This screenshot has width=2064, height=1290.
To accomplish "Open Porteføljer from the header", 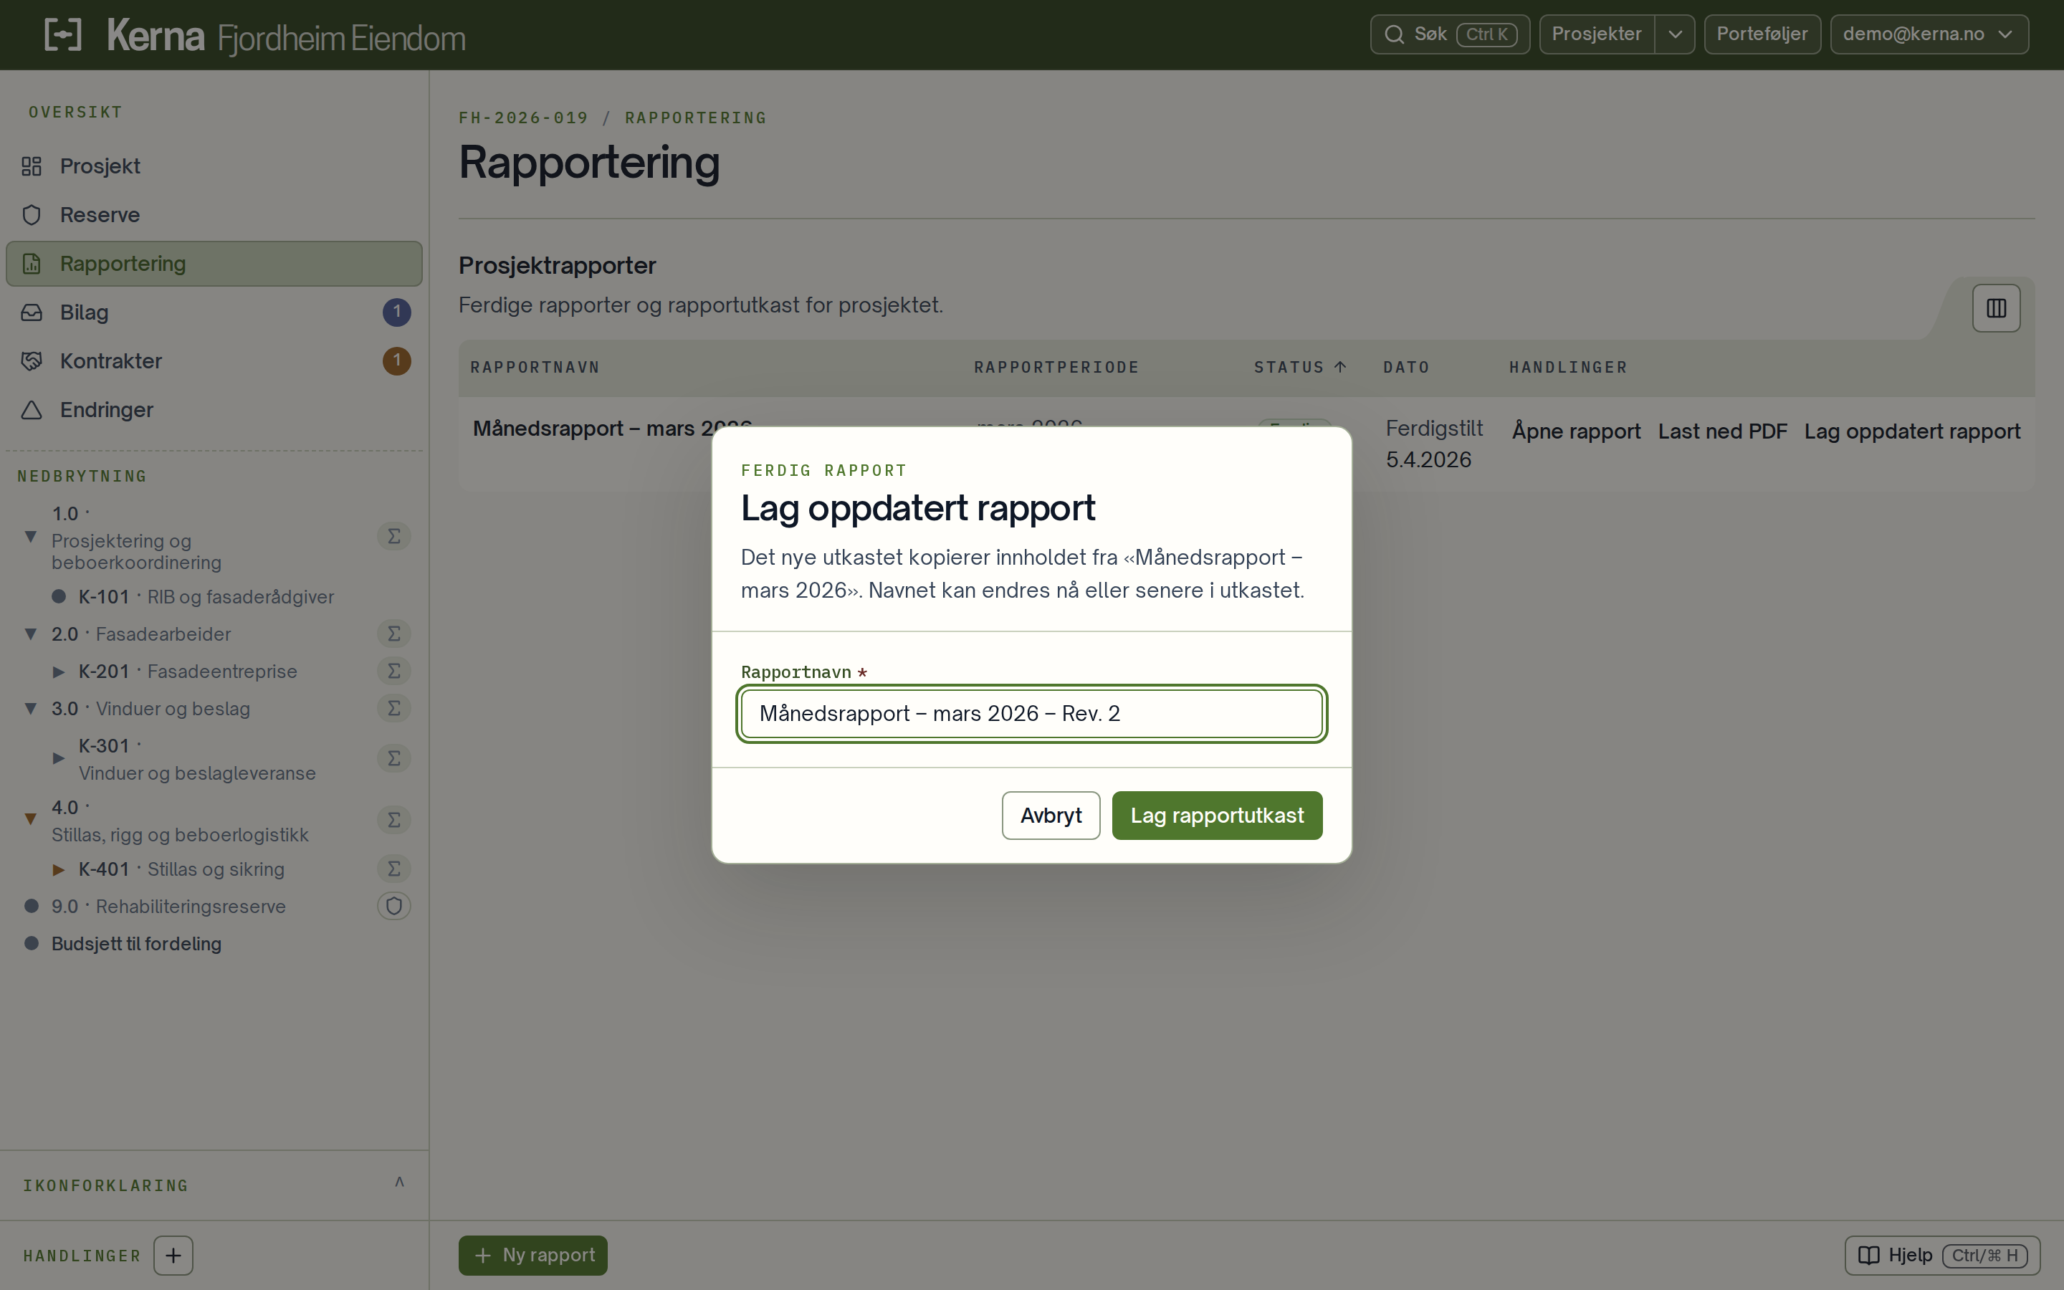I will pyautogui.click(x=1762, y=34).
